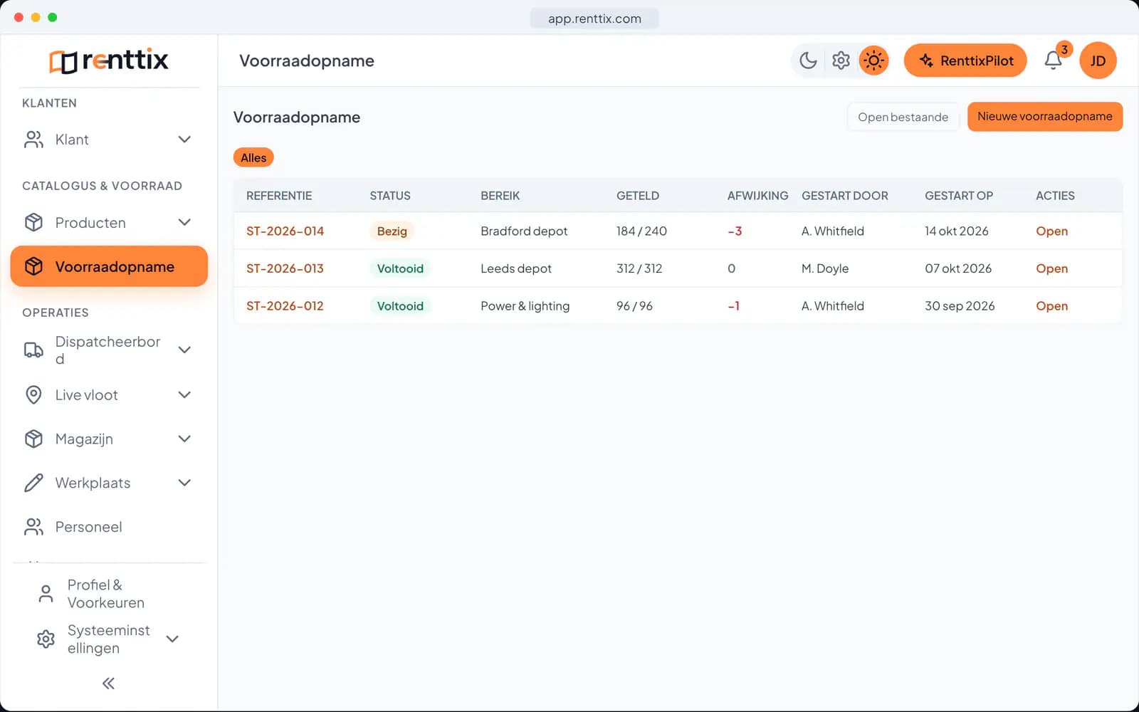Click Voltooid badge for Leeds depot

coord(400,268)
